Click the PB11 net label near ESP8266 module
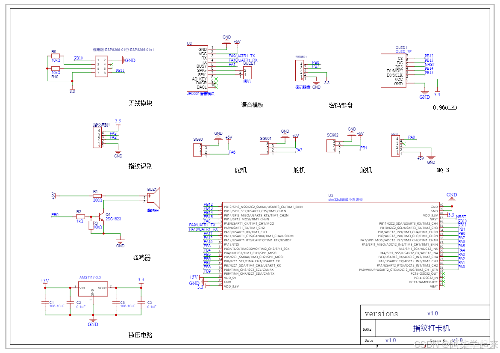The height and width of the screenshot is (353, 500). pyautogui.click(x=120, y=71)
